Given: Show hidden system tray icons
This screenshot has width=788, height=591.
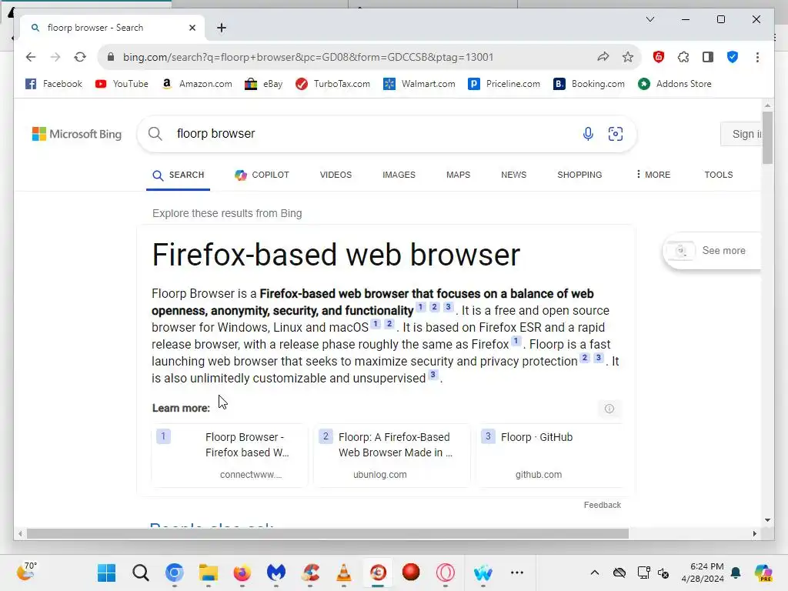Looking at the screenshot, I should (595, 573).
